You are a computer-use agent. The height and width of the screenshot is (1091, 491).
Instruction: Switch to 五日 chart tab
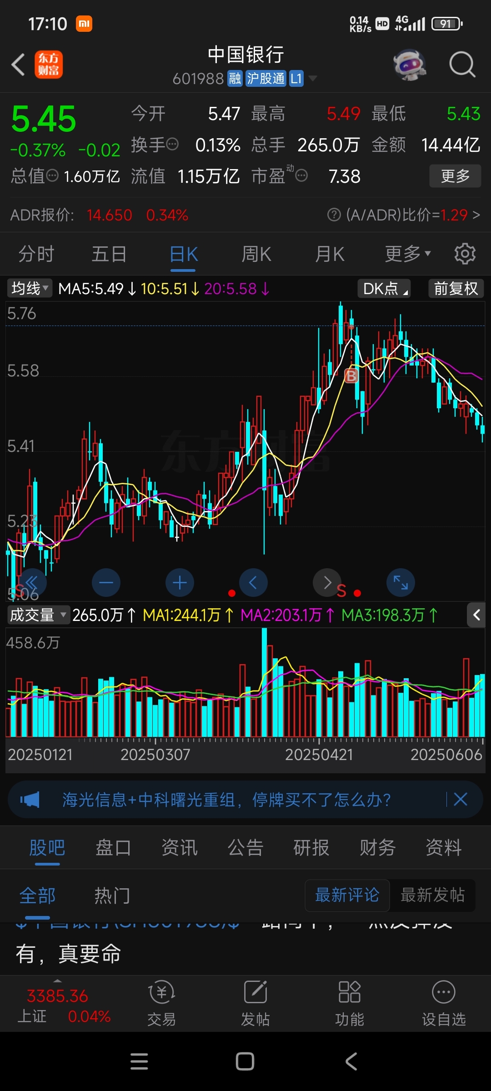(x=109, y=254)
